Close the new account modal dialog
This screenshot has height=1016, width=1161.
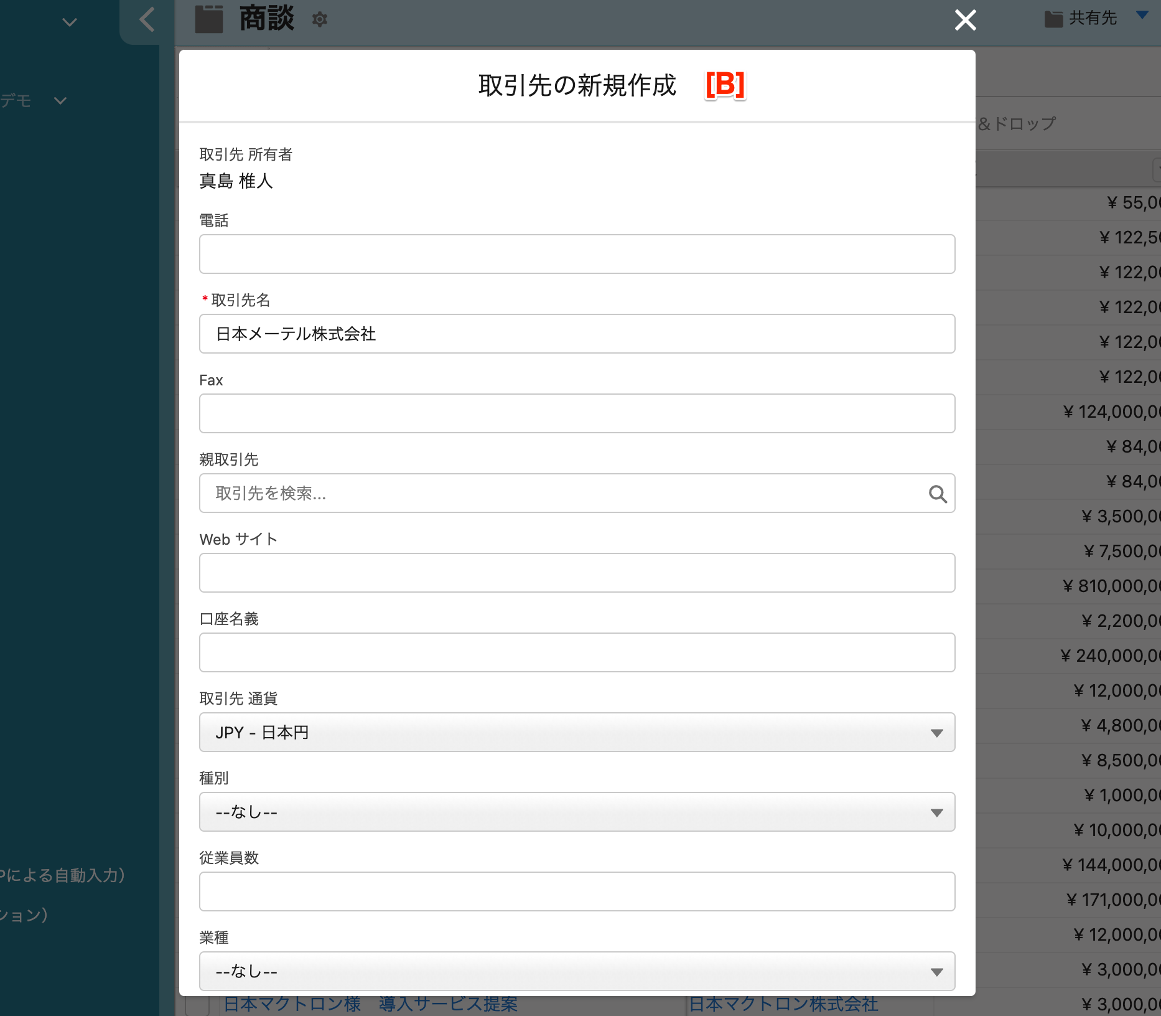click(965, 20)
